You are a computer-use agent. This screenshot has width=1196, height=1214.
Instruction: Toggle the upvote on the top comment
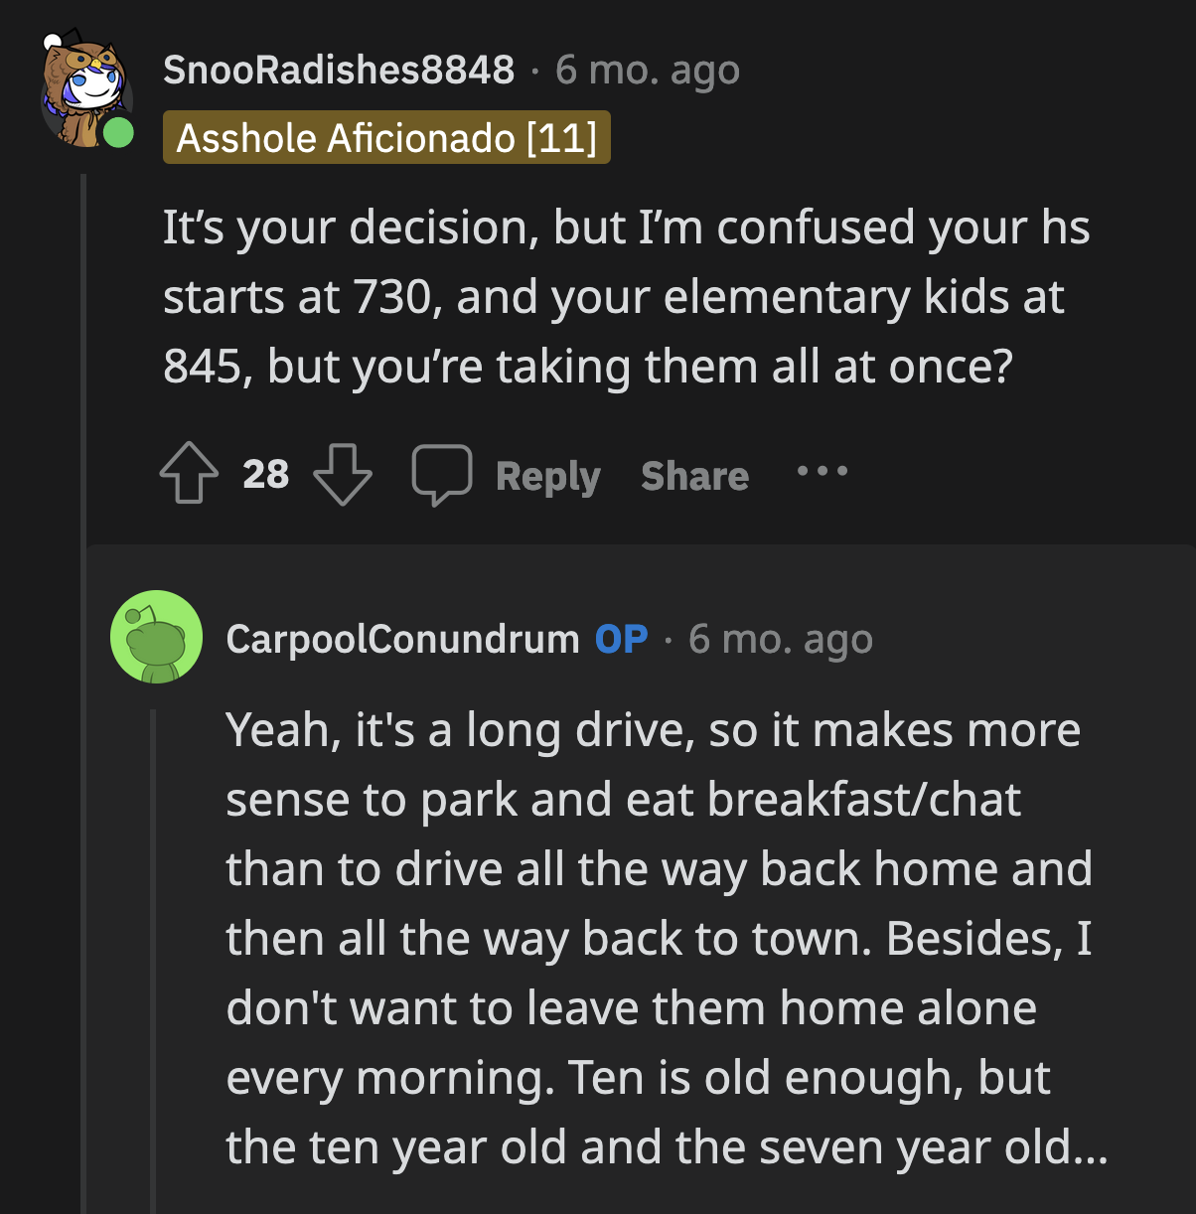point(189,474)
